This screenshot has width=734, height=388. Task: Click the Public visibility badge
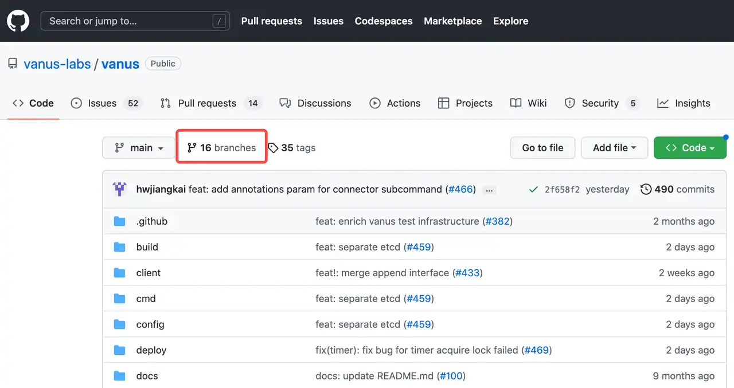(x=163, y=64)
